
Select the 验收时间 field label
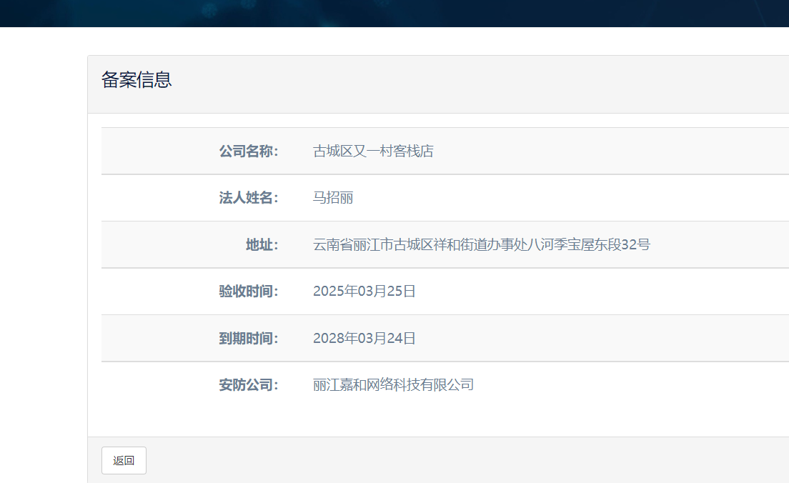[x=248, y=292]
